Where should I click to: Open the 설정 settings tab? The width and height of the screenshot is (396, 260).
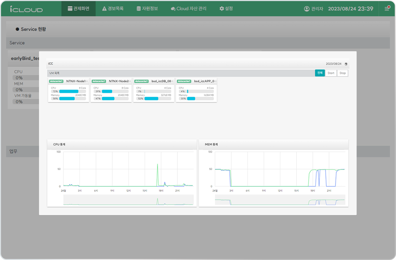point(226,8)
